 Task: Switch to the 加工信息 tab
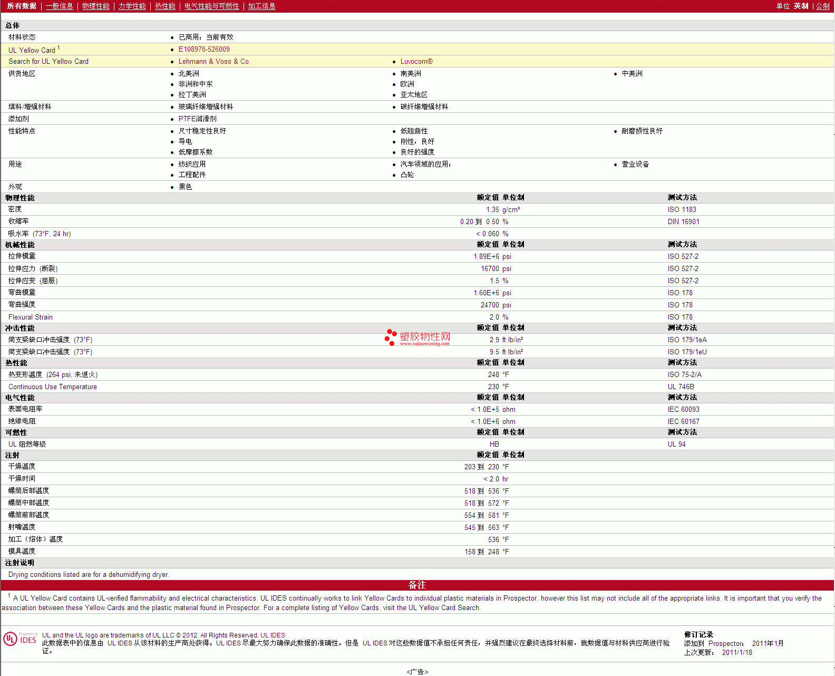pos(261,6)
